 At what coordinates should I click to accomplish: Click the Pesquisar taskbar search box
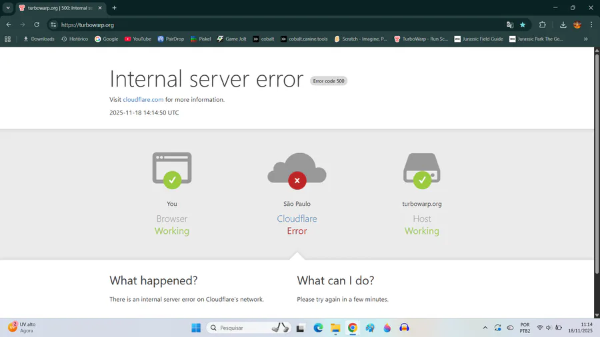click(249, 328)
